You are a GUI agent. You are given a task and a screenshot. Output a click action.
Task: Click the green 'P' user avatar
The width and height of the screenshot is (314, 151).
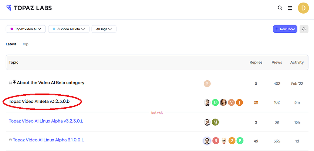[x=240, y=140]
